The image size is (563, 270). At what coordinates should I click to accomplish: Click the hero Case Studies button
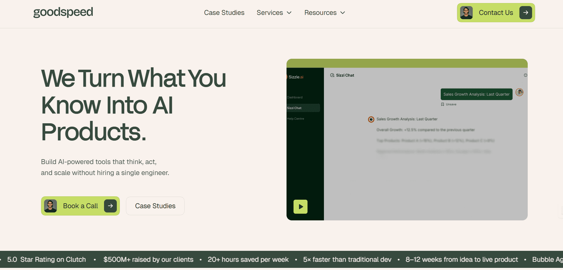(155, 206)
